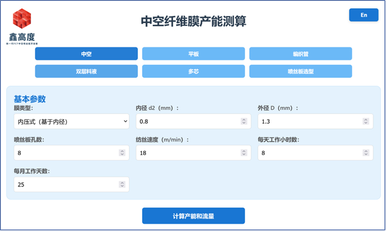Click the 膜类型 label
The height and width of the screenshot is (231, 386).
(23, 108)
